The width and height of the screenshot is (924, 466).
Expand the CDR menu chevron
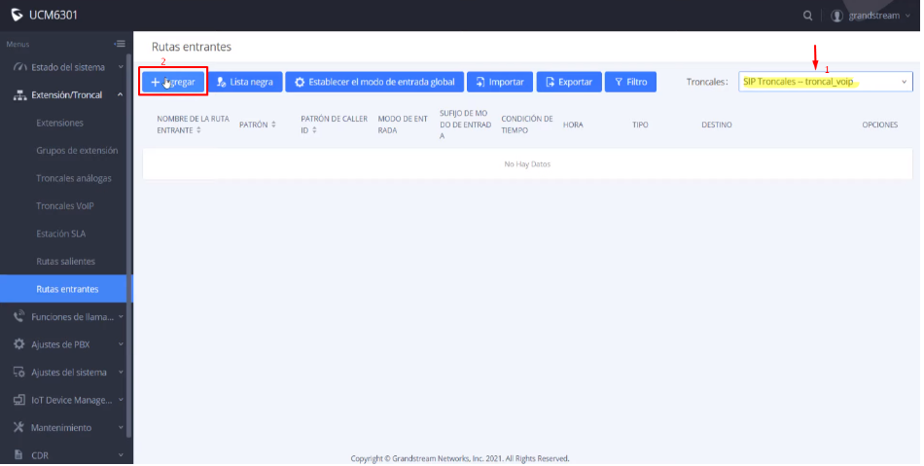coord(121,455)
